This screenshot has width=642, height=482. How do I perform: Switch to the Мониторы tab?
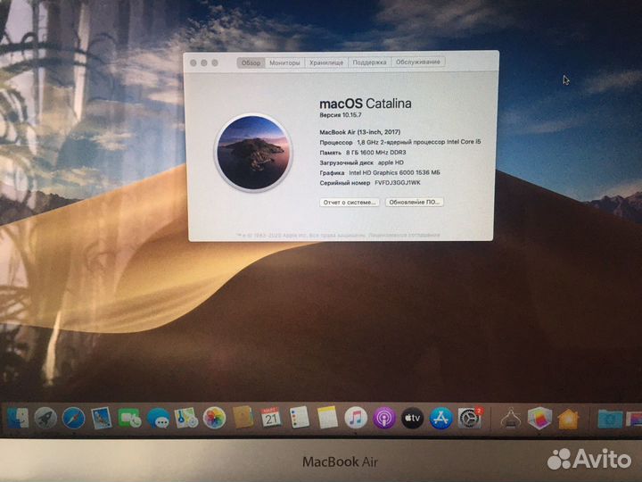click(x=284, y=62)
